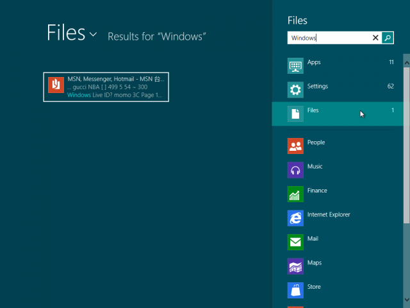Click the search pane scrollbar thumb
This screenshot has height=308, width=410.
coord(407,146)
